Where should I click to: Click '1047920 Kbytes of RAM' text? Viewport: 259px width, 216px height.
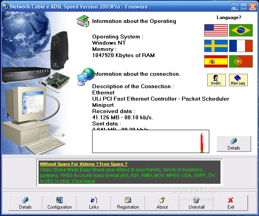click(123, 55)
